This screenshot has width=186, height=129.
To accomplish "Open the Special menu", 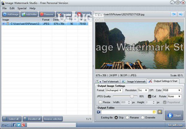I will click(x=22, y=8).
